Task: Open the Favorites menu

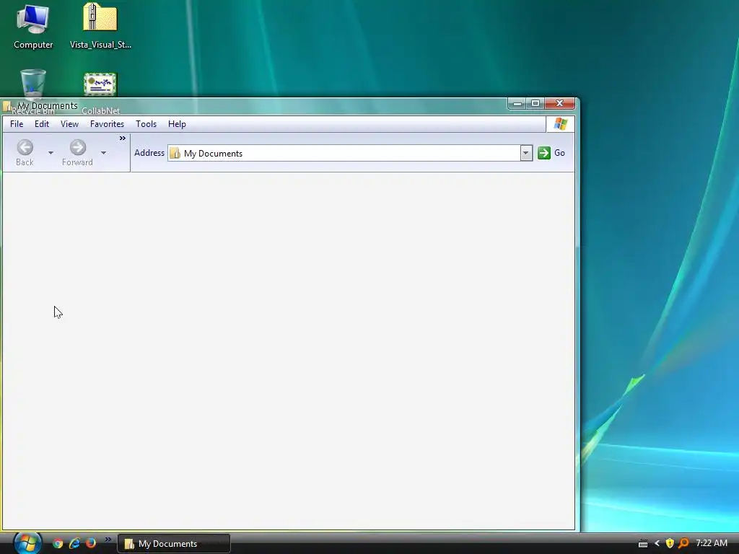Action: (107, 124)
